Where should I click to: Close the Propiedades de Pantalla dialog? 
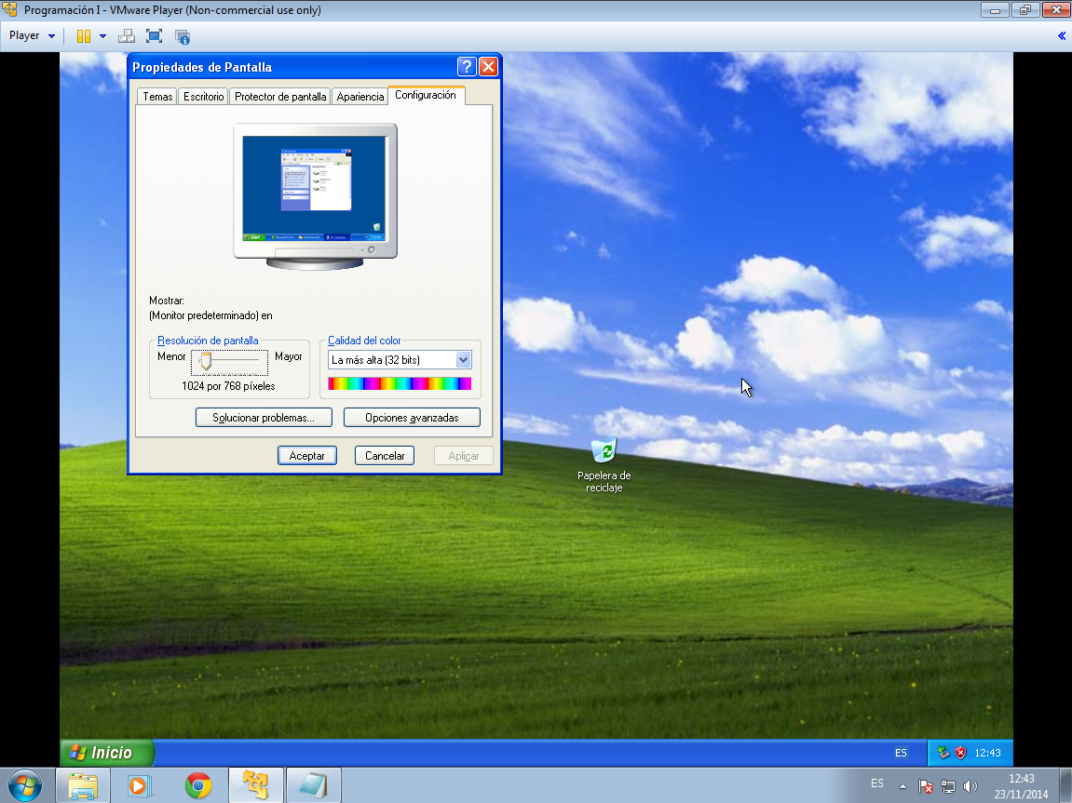(488, 66)
